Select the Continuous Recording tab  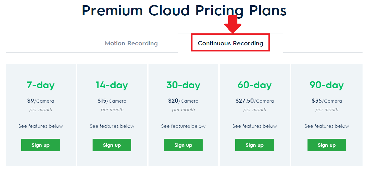[230, 43]
